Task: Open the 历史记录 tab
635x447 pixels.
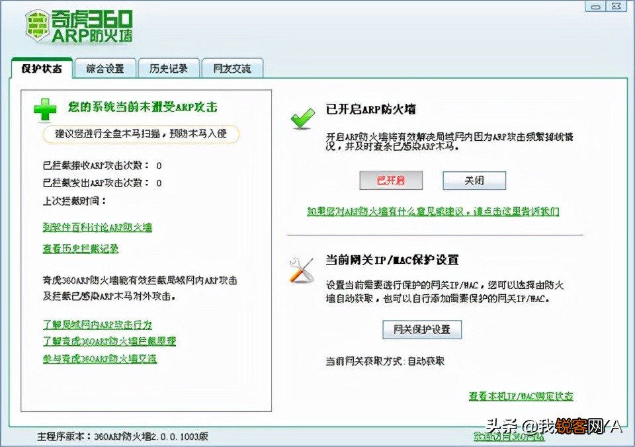Action: coord(169,68)
